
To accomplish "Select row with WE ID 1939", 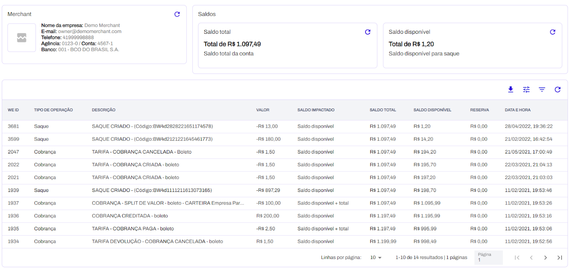I will pyautogui.click(x=285, y=190).
